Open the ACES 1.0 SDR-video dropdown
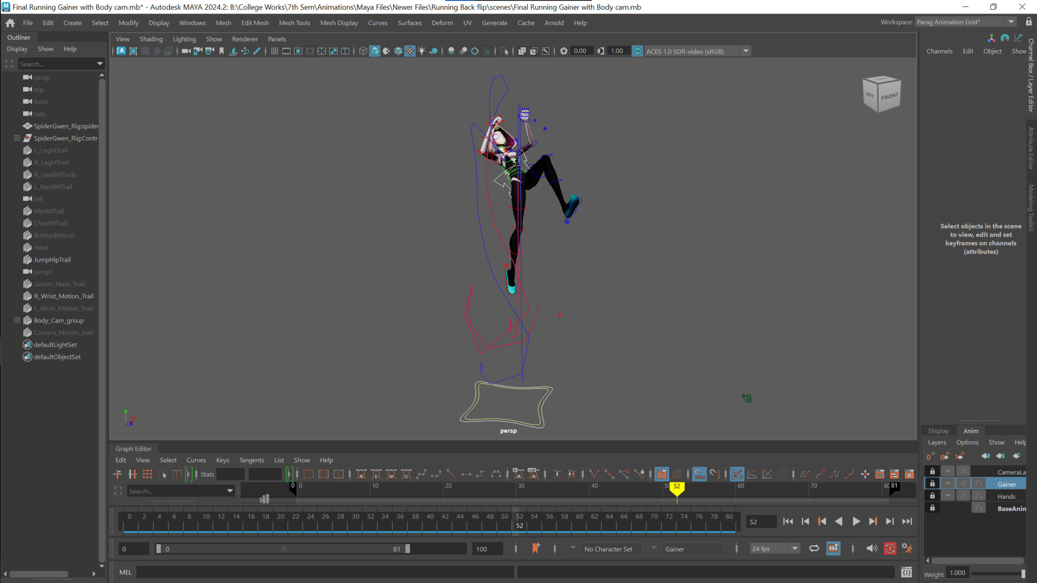The height and width of the screenshot is (583, 1037). pyautogui.click(x=746, y=51)
